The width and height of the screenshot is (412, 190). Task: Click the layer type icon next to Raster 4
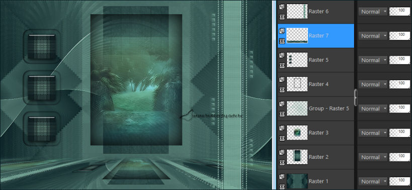[x=282, y=79]
